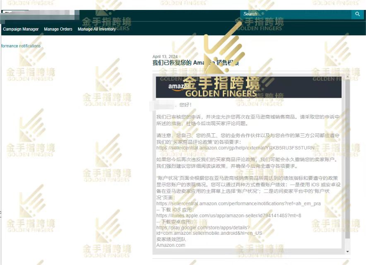Click the 下载安卓应用 line
The image size is (366, 265).
click(174, 222)
